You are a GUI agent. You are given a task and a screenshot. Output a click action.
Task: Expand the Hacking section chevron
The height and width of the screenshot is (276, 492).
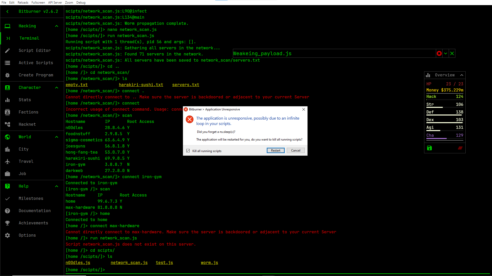click(56, 26)
